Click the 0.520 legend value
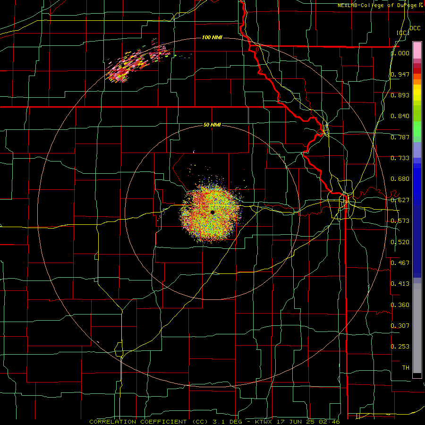The image size is (425, 425). [400, 242]
